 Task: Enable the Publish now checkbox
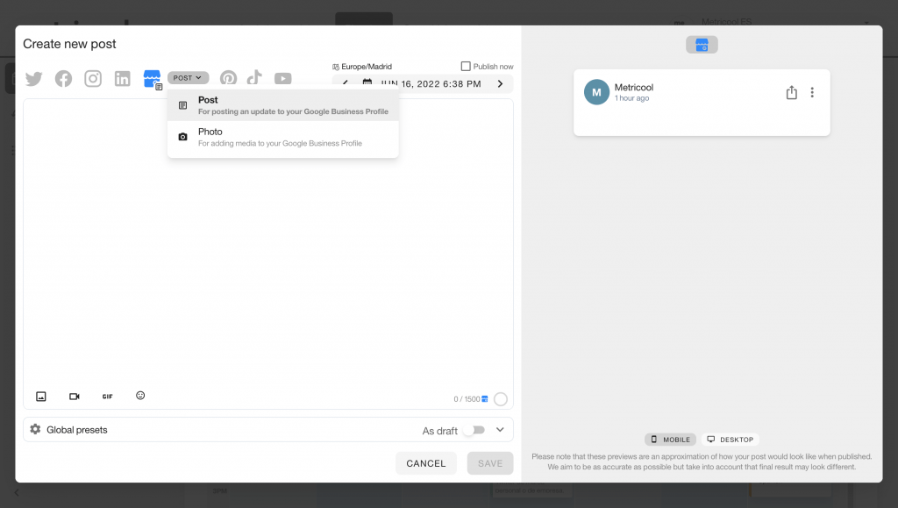[467, 67]
